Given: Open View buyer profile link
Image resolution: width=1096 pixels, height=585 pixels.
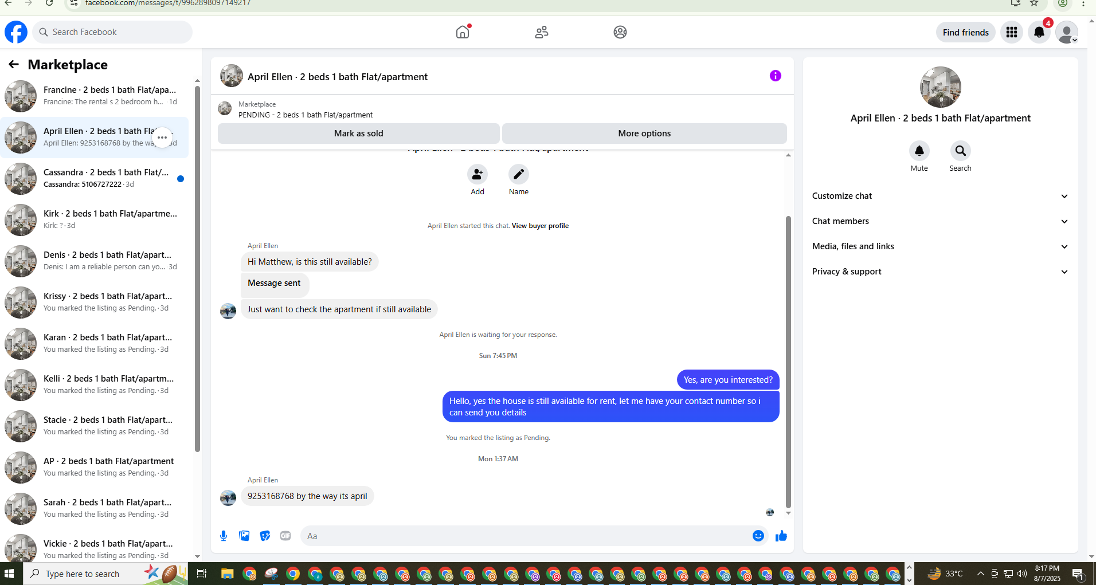Looking at the screenshot, I should coord(540,226).
